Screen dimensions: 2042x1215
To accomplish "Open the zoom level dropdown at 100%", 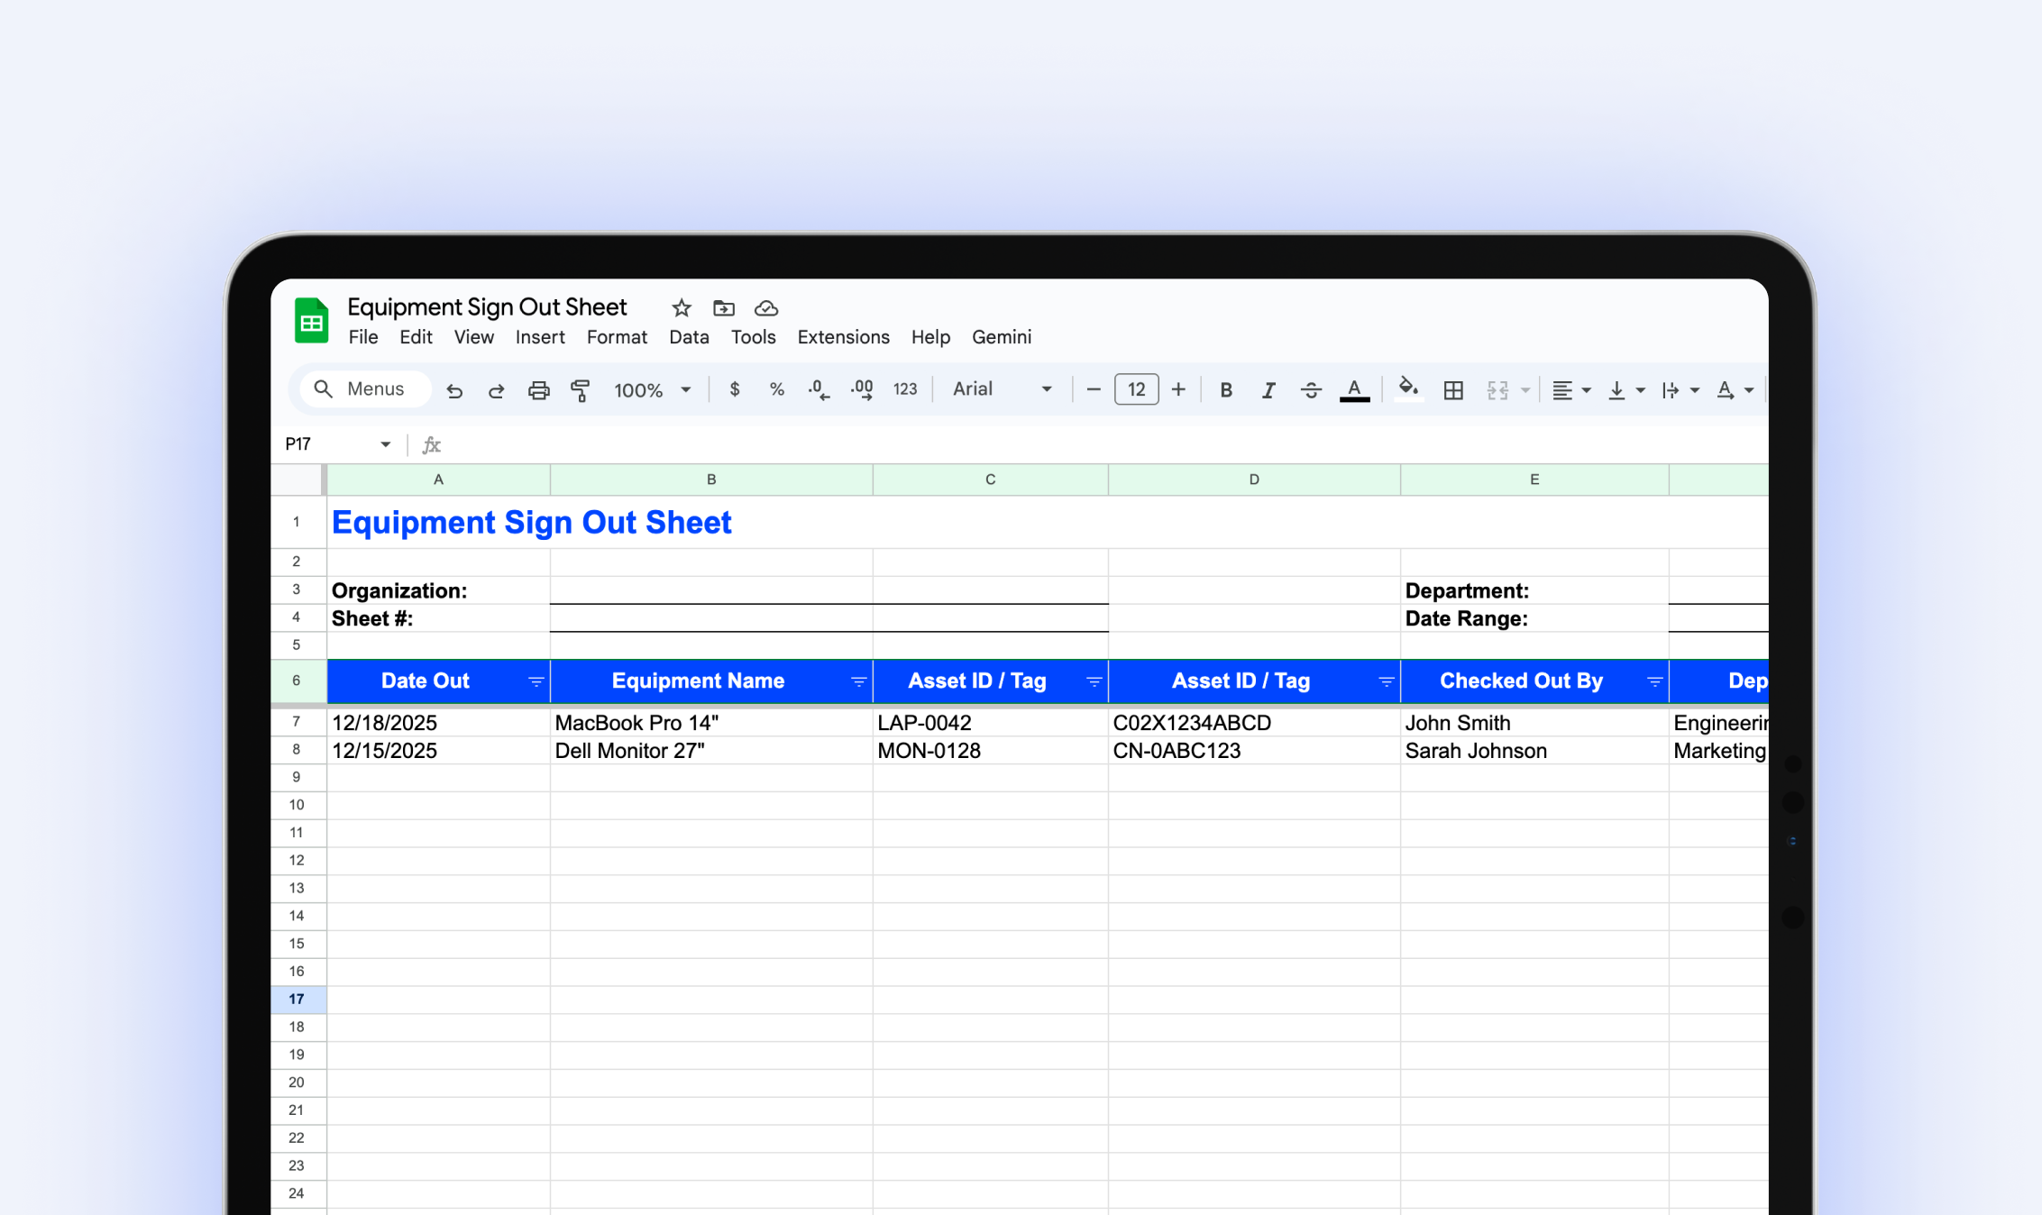I will pos(652,389).
